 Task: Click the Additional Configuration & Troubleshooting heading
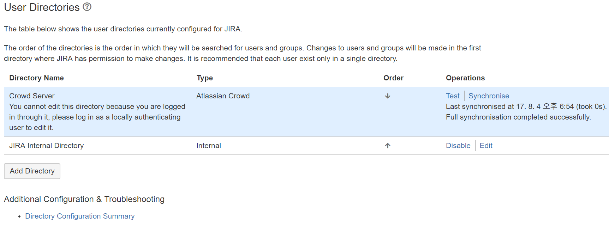84,199
